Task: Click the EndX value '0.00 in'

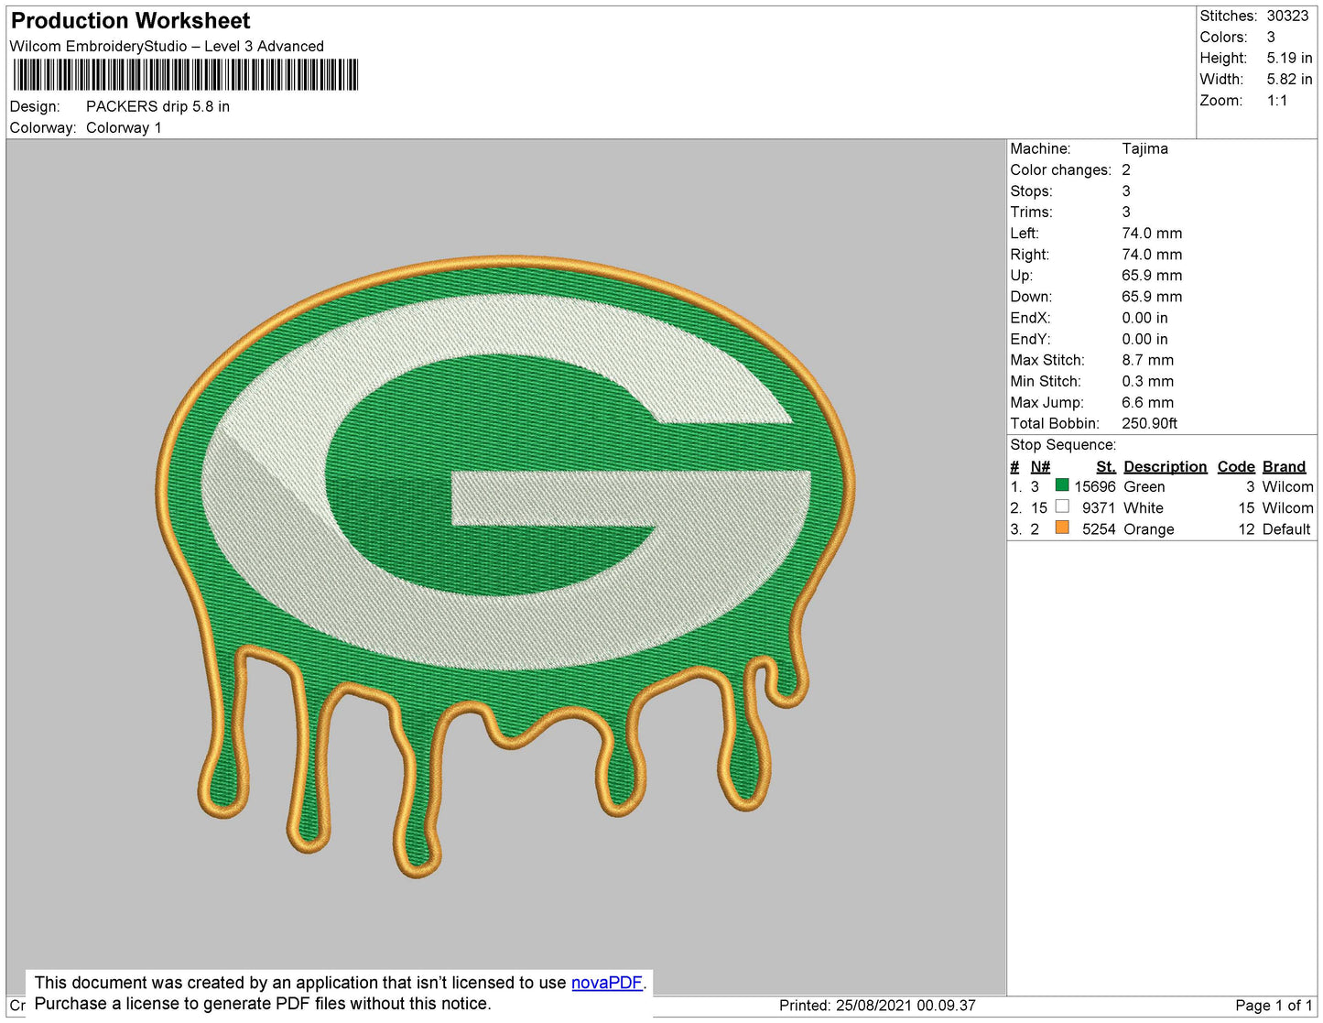Action: click(x=1144, y=319)
